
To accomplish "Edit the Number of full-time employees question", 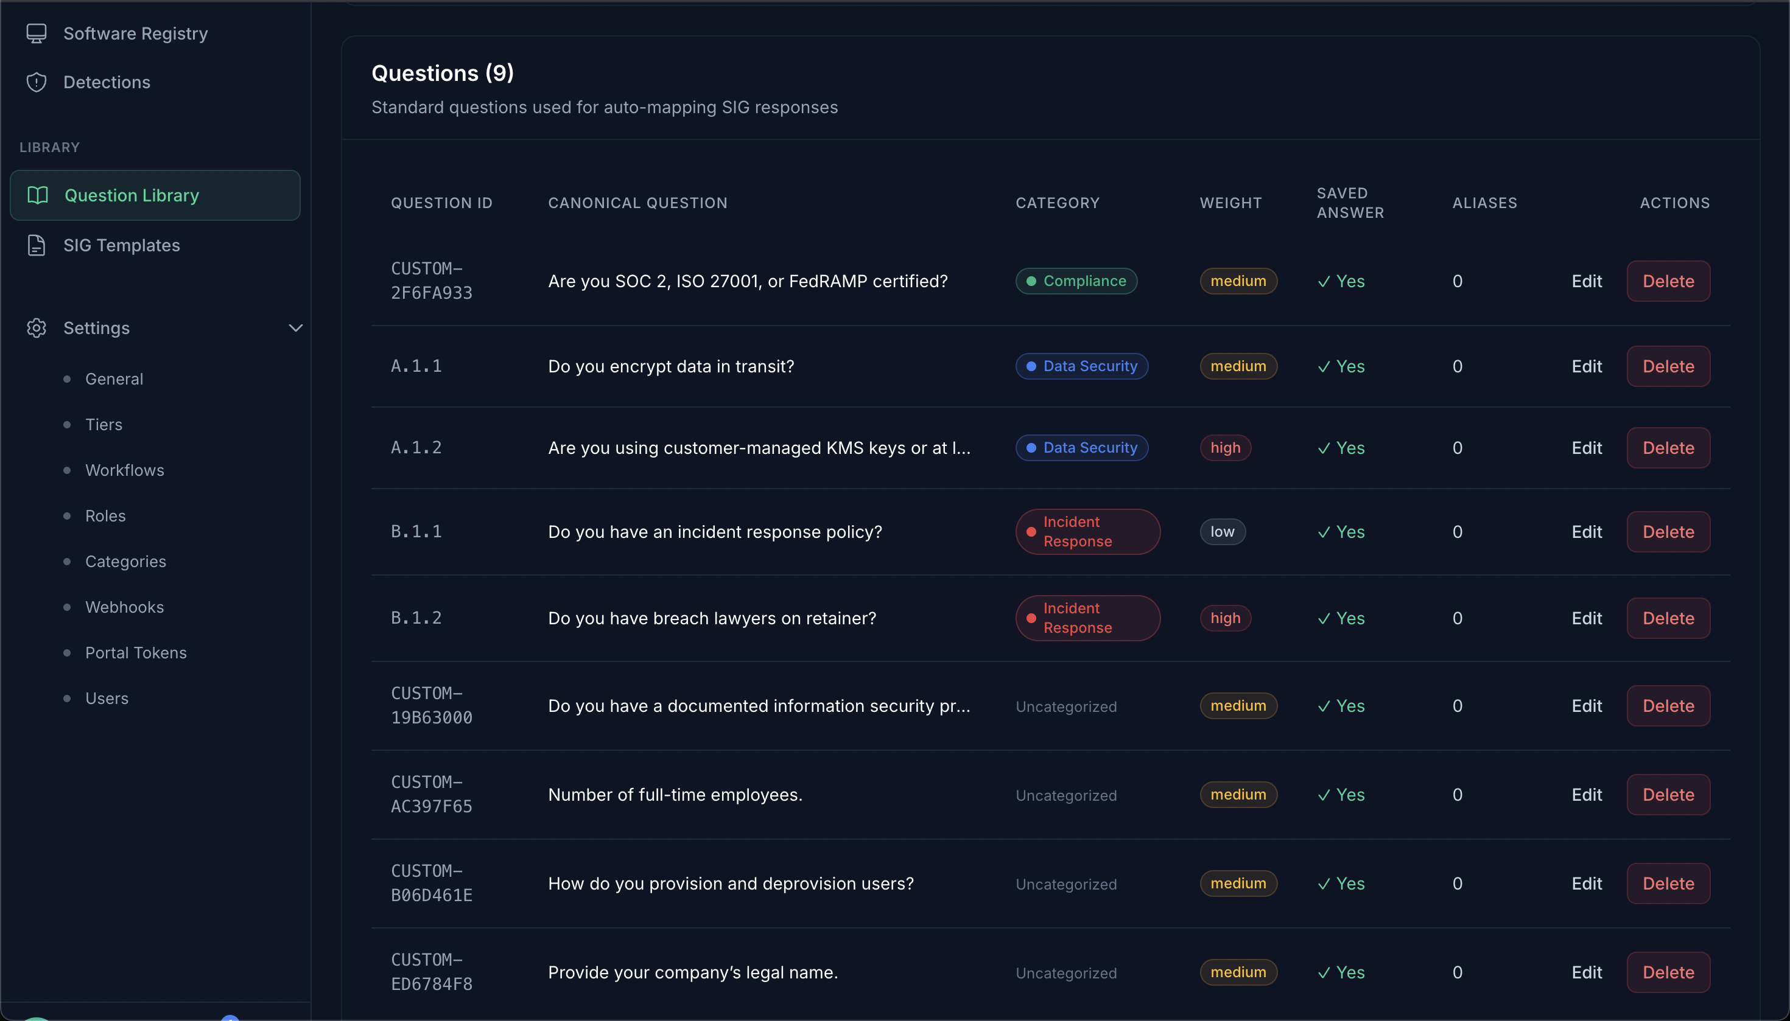I will click(1586, 795).
